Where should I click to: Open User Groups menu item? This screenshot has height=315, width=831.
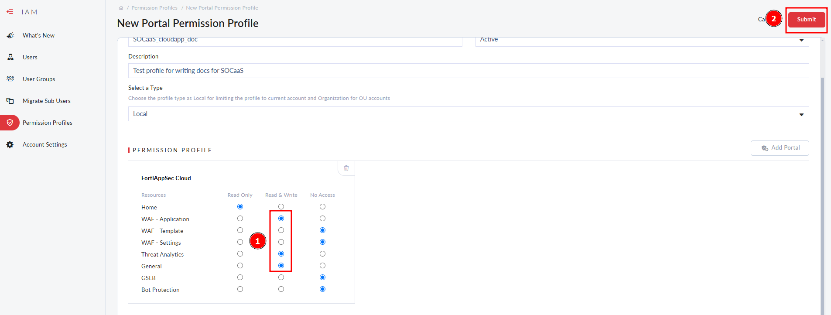click(39, 79)
